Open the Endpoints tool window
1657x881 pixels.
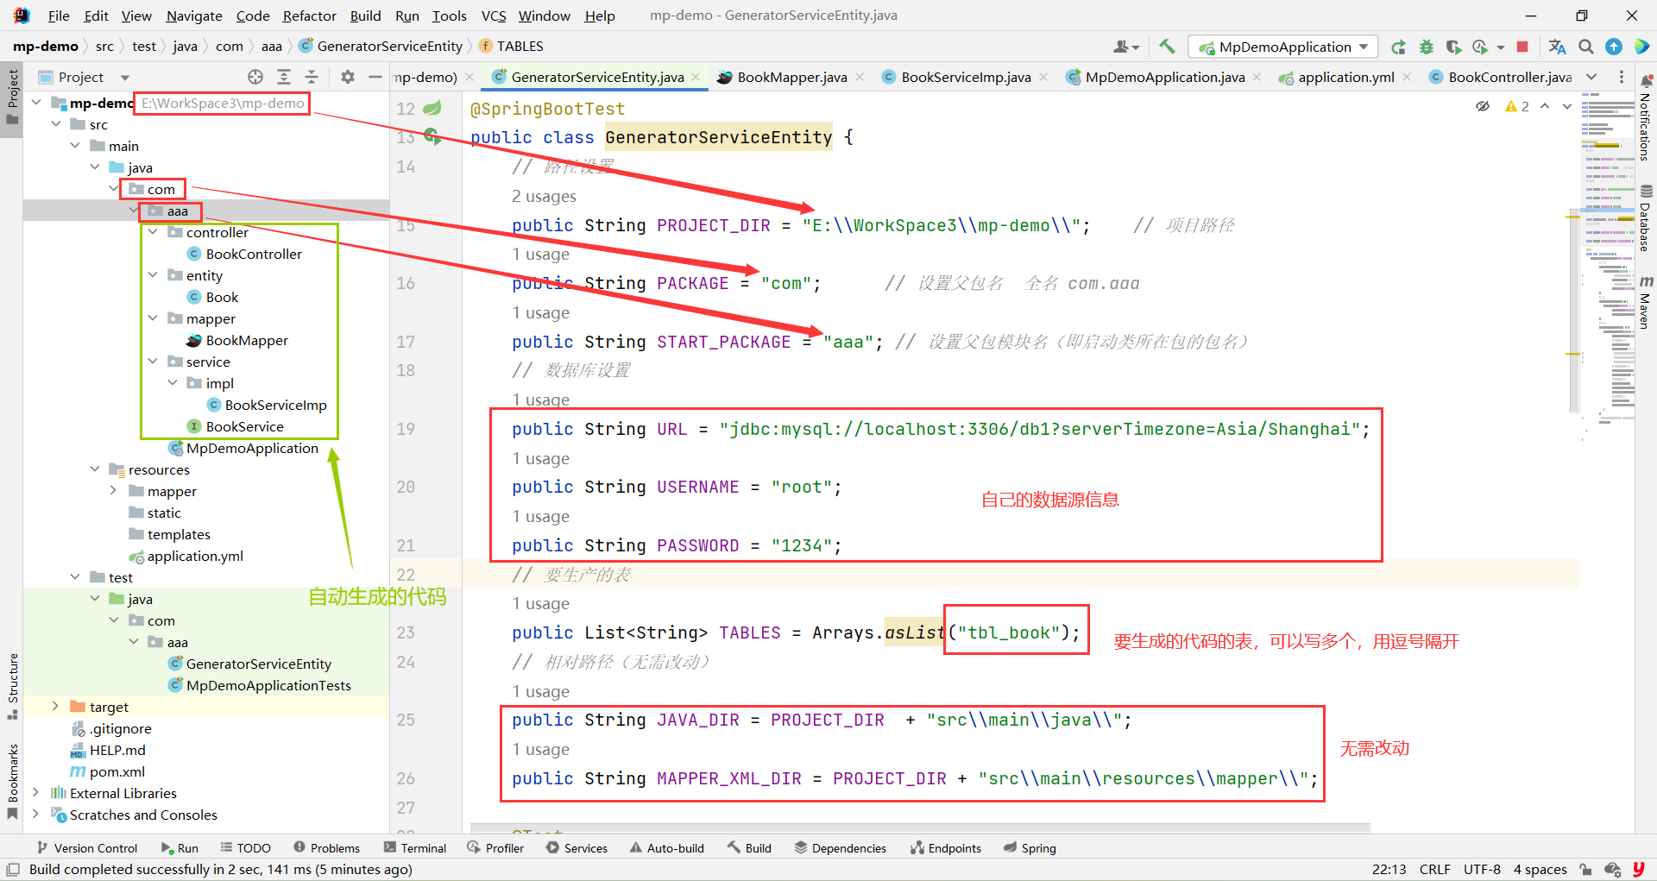coord(945,848)
